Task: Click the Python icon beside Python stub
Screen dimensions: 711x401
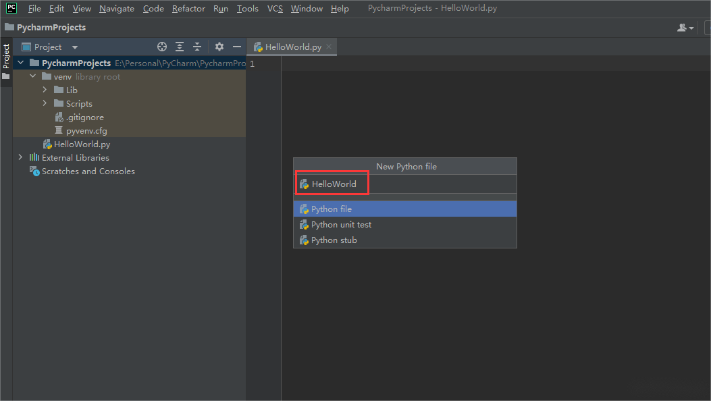Action: click(305, 240)
